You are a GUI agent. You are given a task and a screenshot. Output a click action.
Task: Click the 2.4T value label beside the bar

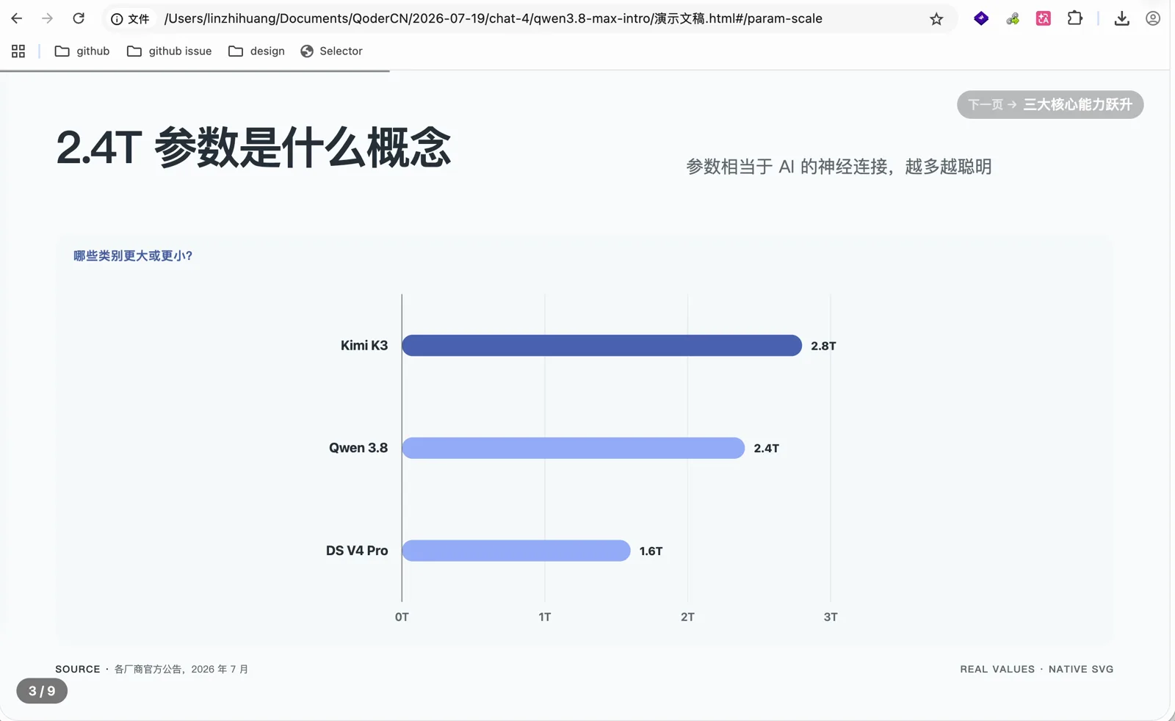766,449
